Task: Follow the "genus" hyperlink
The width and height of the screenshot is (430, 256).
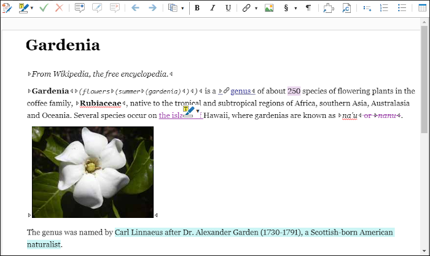Action: click(240, 91)
